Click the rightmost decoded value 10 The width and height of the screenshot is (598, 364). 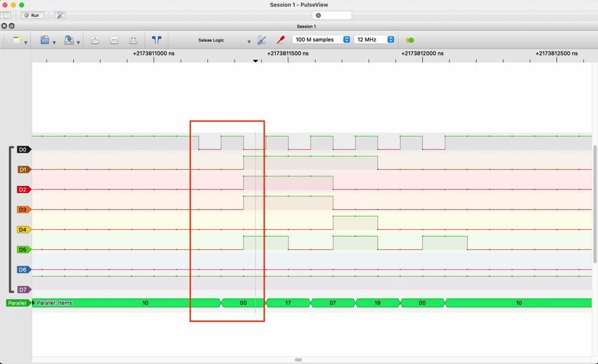coord(518,303)
